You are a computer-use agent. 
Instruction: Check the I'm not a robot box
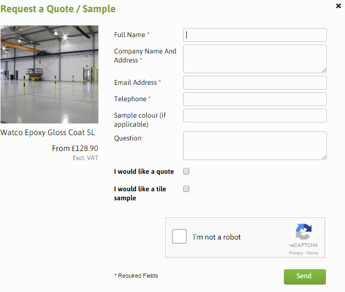(x=179, y=236)
